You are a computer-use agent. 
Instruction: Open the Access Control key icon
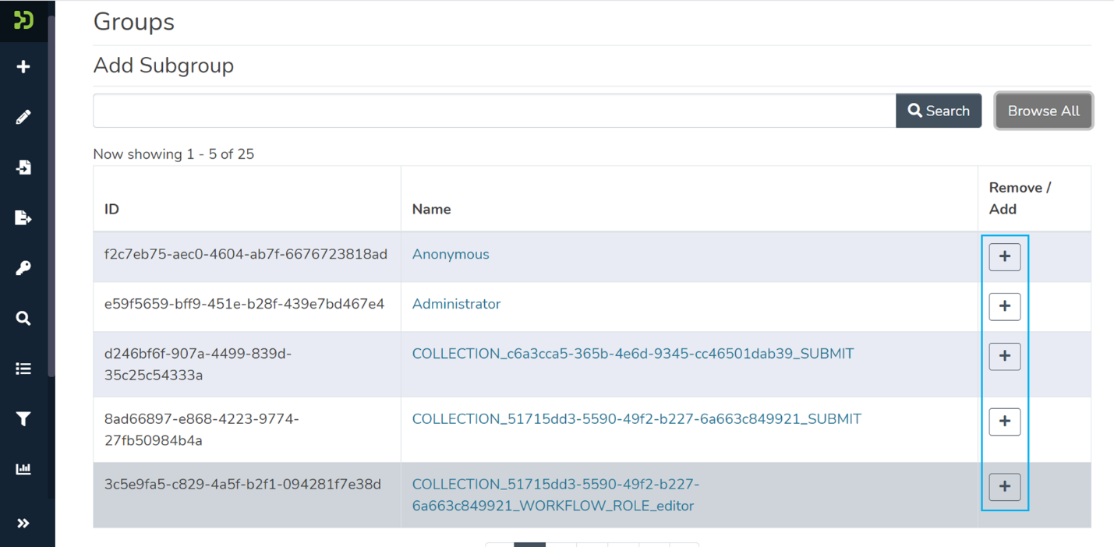tap(23, 268)
